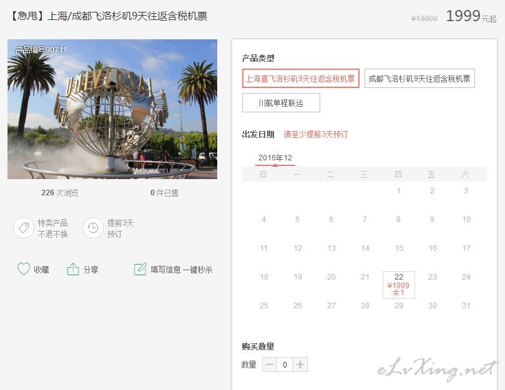
Task: Click calendar date 25
Action: pos(264,305)
